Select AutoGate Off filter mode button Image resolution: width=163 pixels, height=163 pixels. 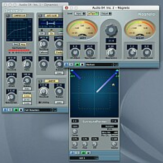coord(42,33)
